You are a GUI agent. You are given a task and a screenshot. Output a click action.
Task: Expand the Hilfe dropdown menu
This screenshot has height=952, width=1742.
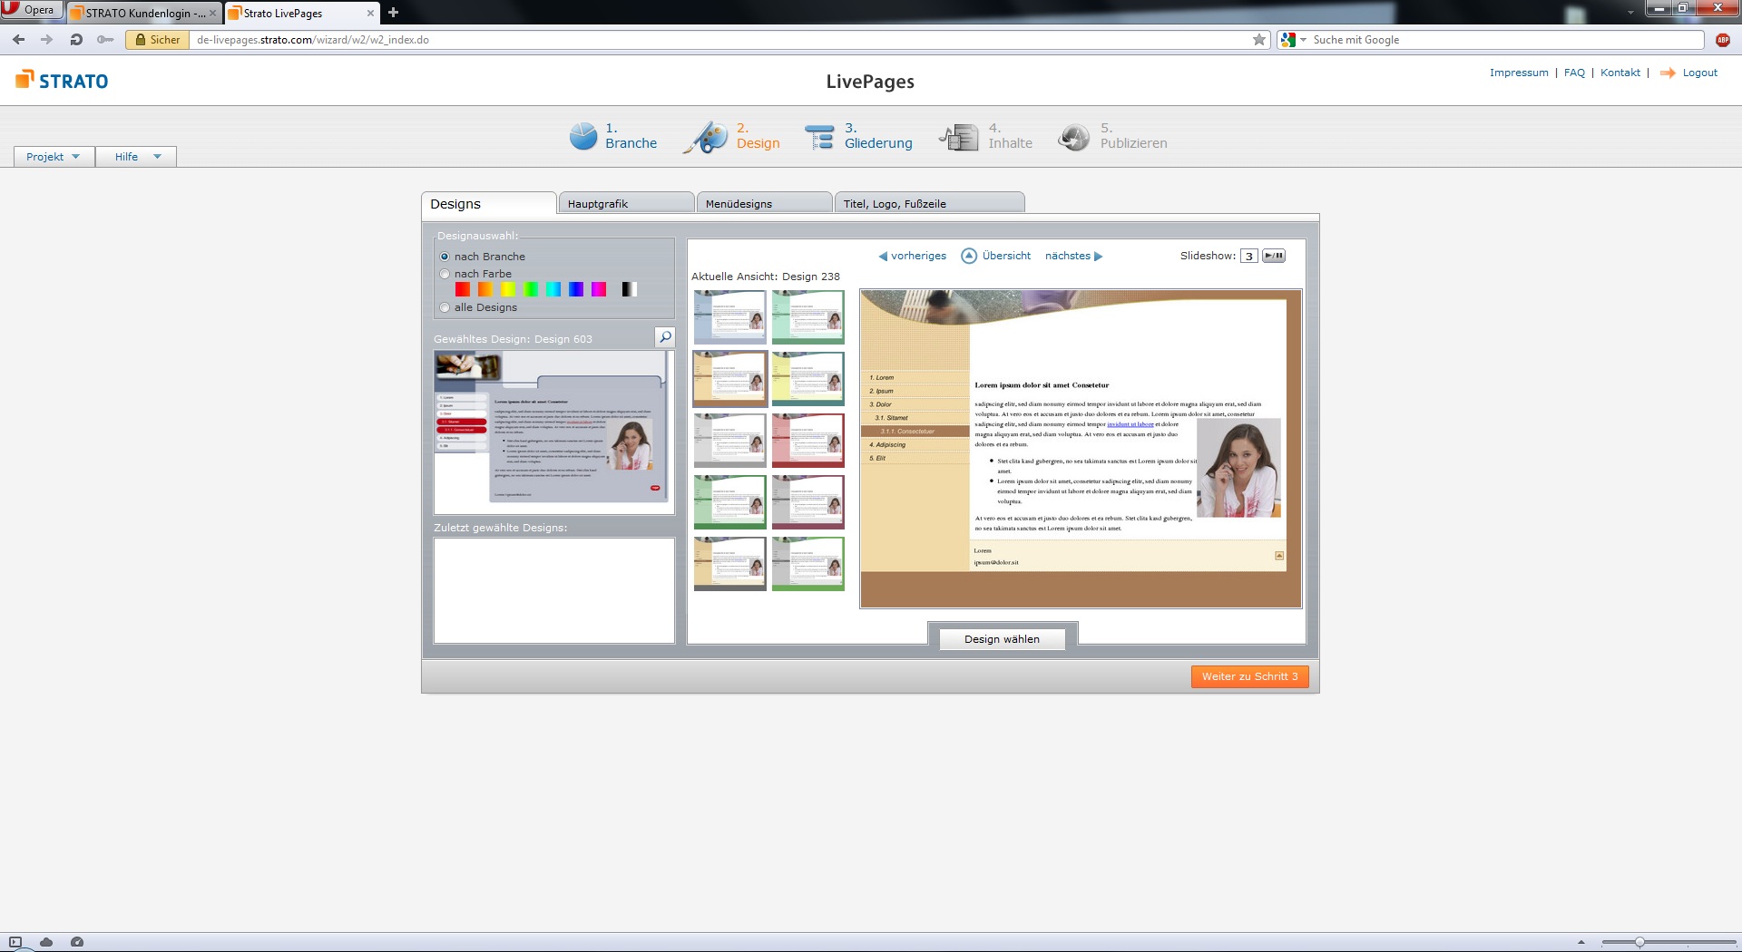click(137, 157)
